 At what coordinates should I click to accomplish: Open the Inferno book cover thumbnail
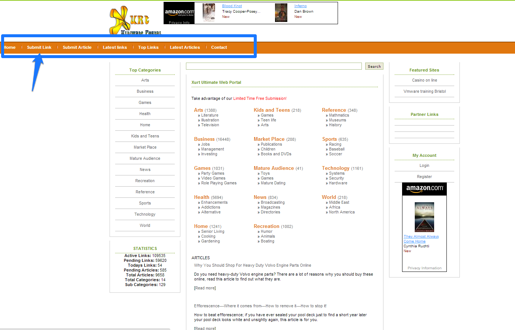[281, 13]
